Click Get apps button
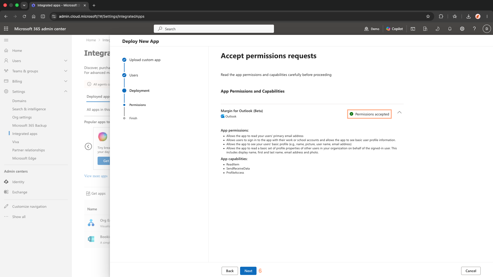The height and width of the screenshot is (277, 493). pyautogui.click(x=96, y=193)
